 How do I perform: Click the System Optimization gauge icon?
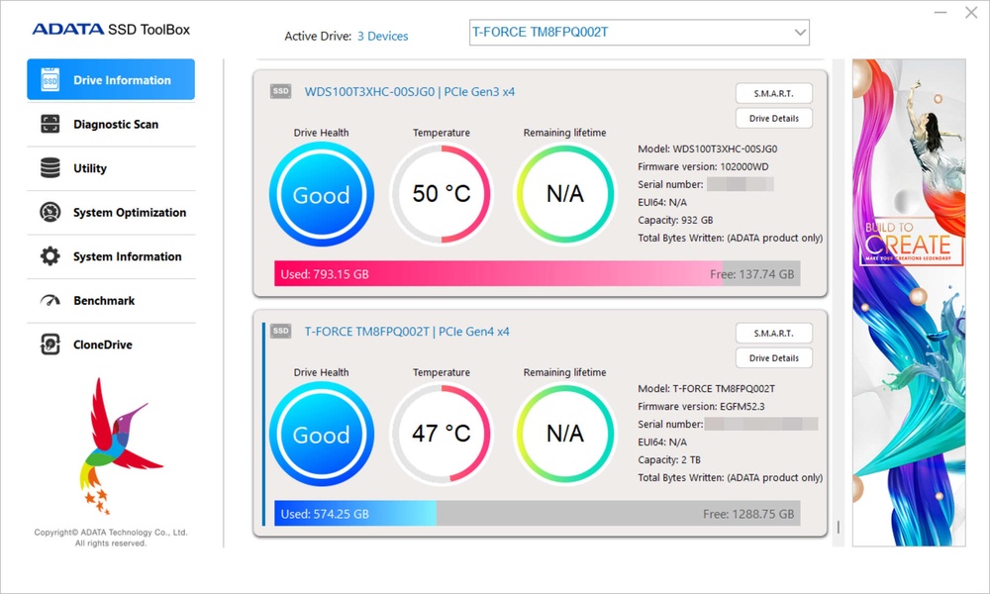point(49,212)
